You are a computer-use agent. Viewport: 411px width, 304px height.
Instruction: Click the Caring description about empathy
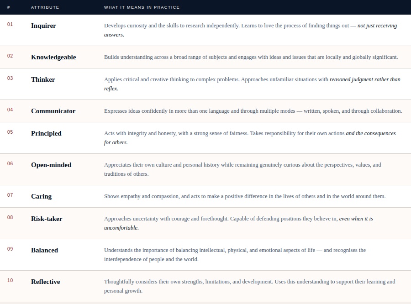click(245, 196)
